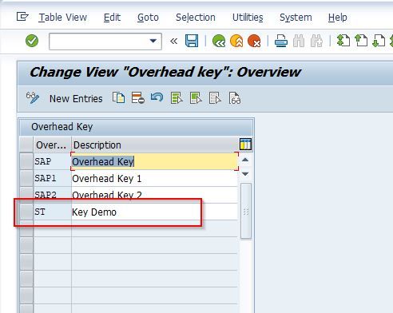393x313 pixels.
Task: Select the row selector for ST
Action: [x=26, y=212]
